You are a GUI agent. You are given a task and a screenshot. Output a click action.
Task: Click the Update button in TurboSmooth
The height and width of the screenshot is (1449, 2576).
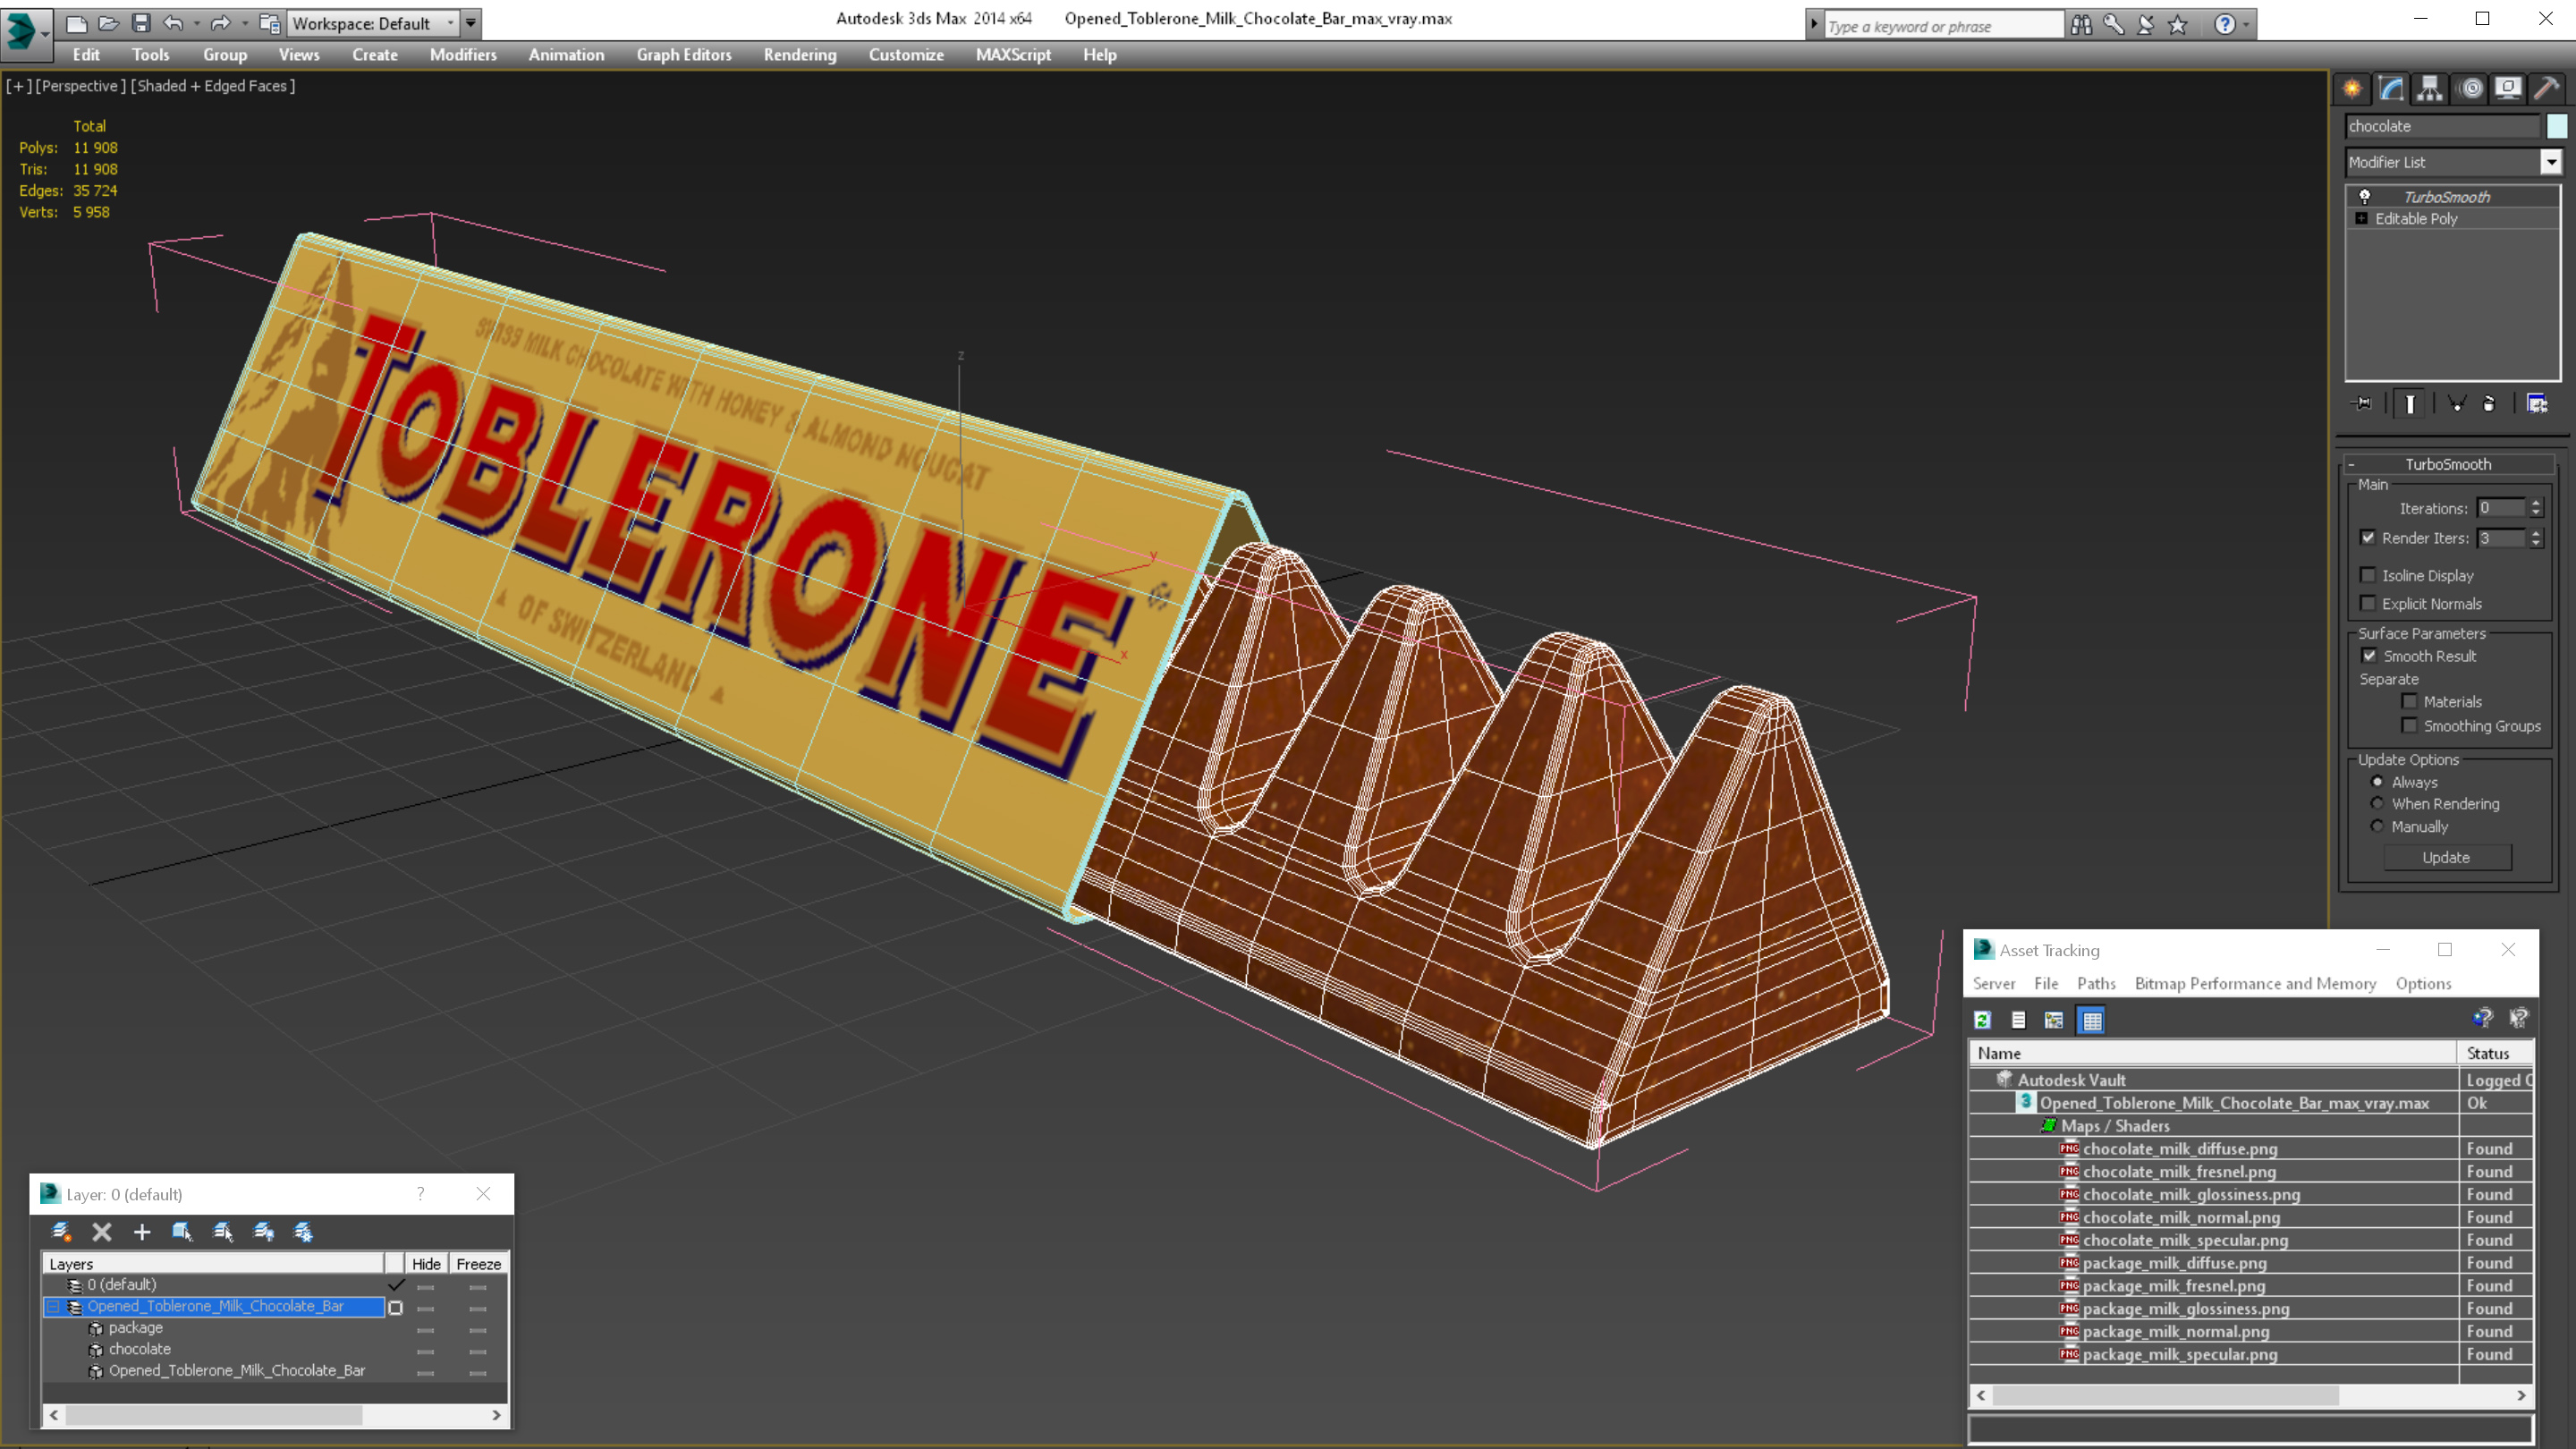tap(2446, 857)
